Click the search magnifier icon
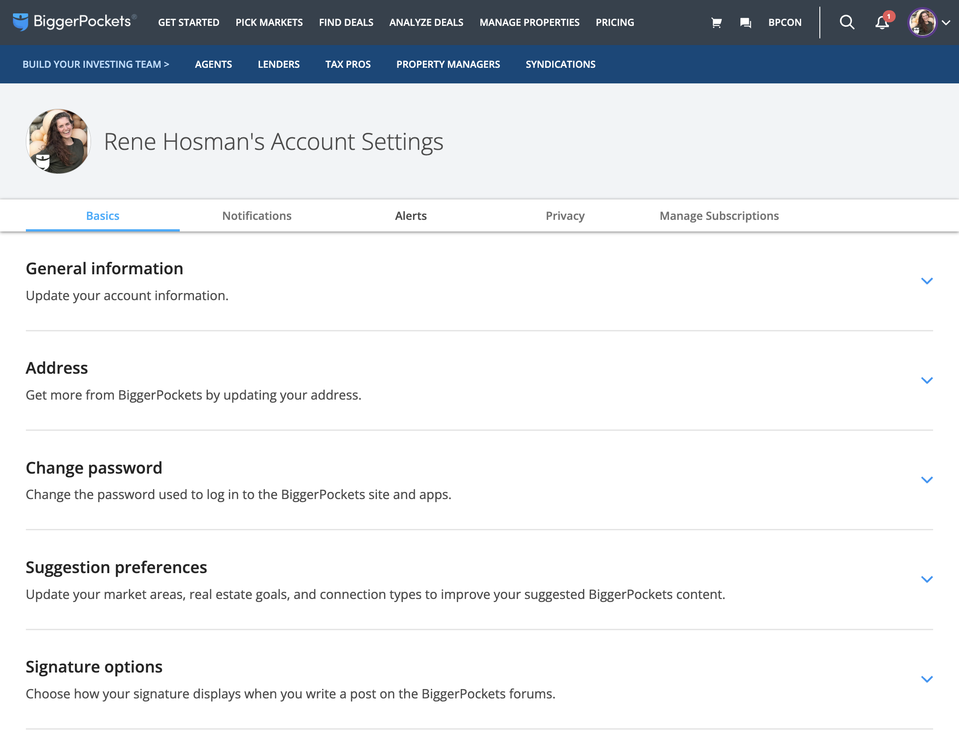The image size is (959, 743). pyautogui.click(x=847, y=22)
